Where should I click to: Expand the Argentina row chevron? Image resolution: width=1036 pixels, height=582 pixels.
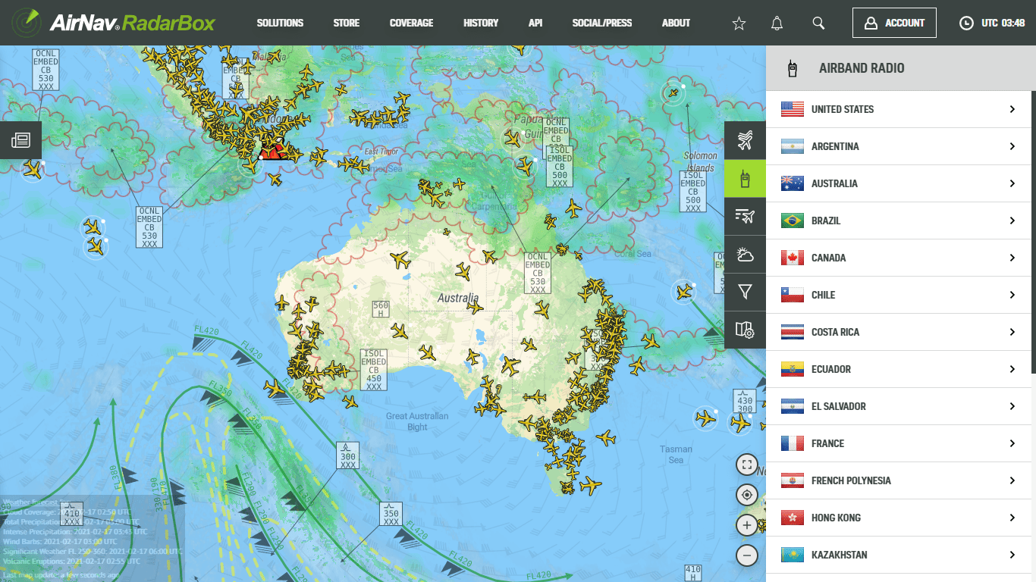[x=1012, y=146]
